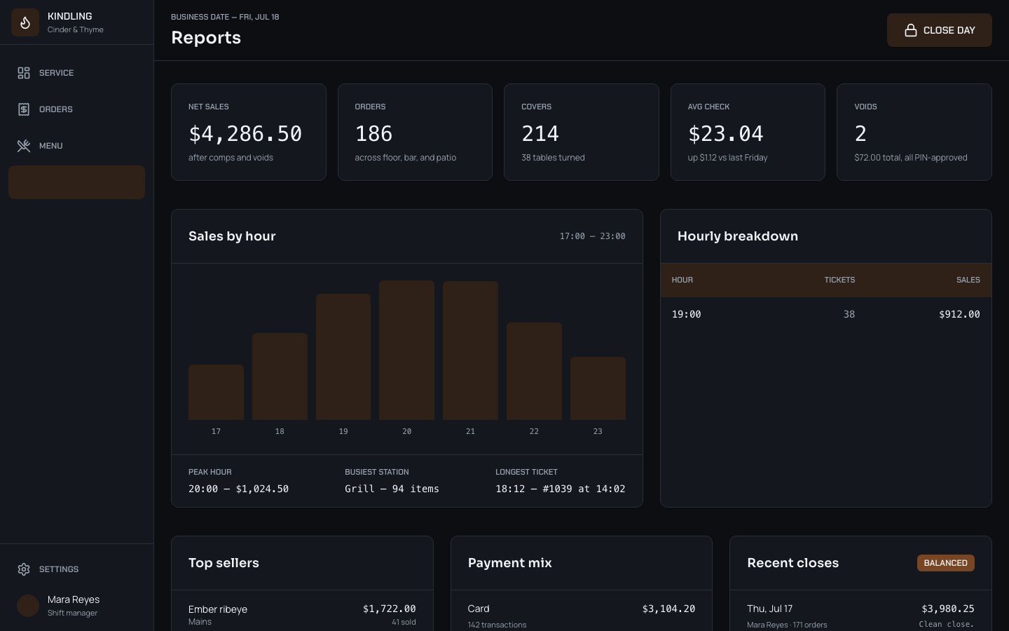This screenshot has height=631, width=1009.
Task: Click the lock icon on Close Day
Action: click(911, 30)
